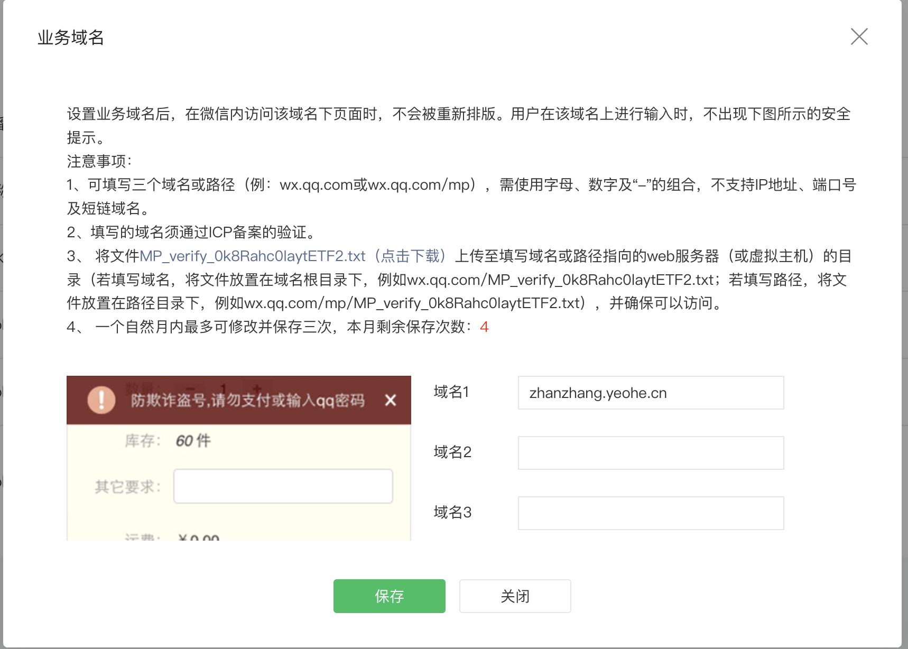This screenshot has height=649, width=908.
Task: Click the 业务域名 dialog title
Action: click(x=71, y=38)
